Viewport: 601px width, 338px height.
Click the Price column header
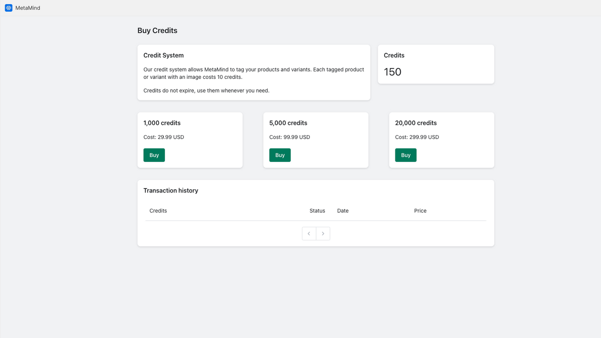(x=420, y=211)
